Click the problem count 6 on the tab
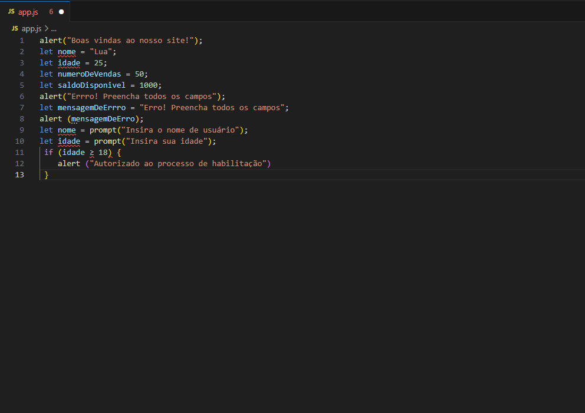Viewport: 585px width, 413px height. click(x=51, y=12)
